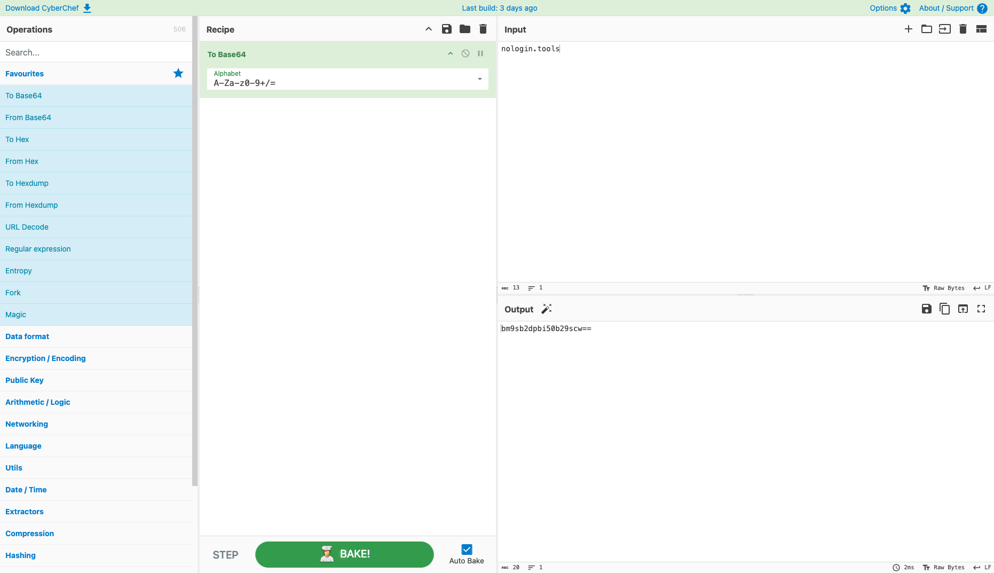Viewport: 994px width, 573px height.
Task: Collapse the To Base64 operation arguments
Action: click(451, 53)
